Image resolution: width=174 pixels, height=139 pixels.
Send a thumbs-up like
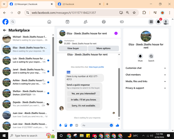117,125
